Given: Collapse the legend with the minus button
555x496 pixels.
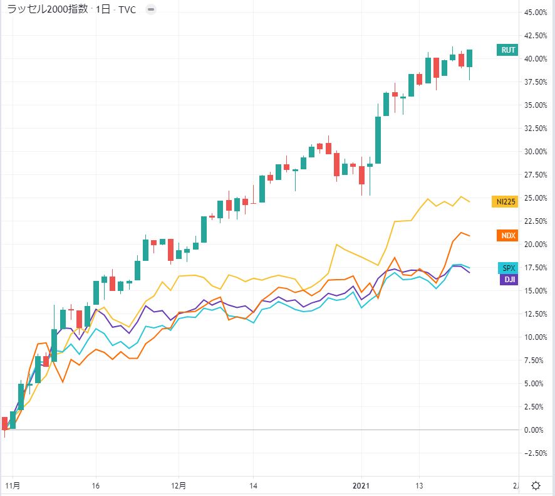Looking at the screenshot, I should point(152,10).
